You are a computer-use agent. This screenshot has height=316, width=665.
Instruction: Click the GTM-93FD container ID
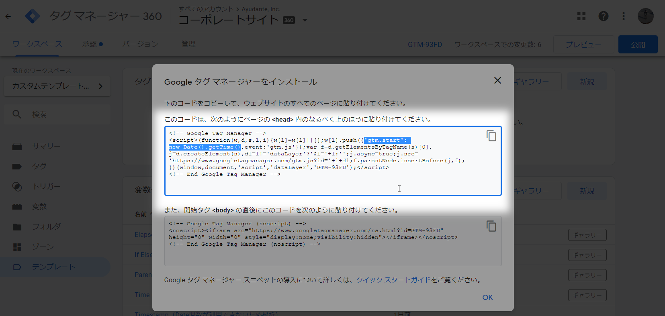point(425,45)
